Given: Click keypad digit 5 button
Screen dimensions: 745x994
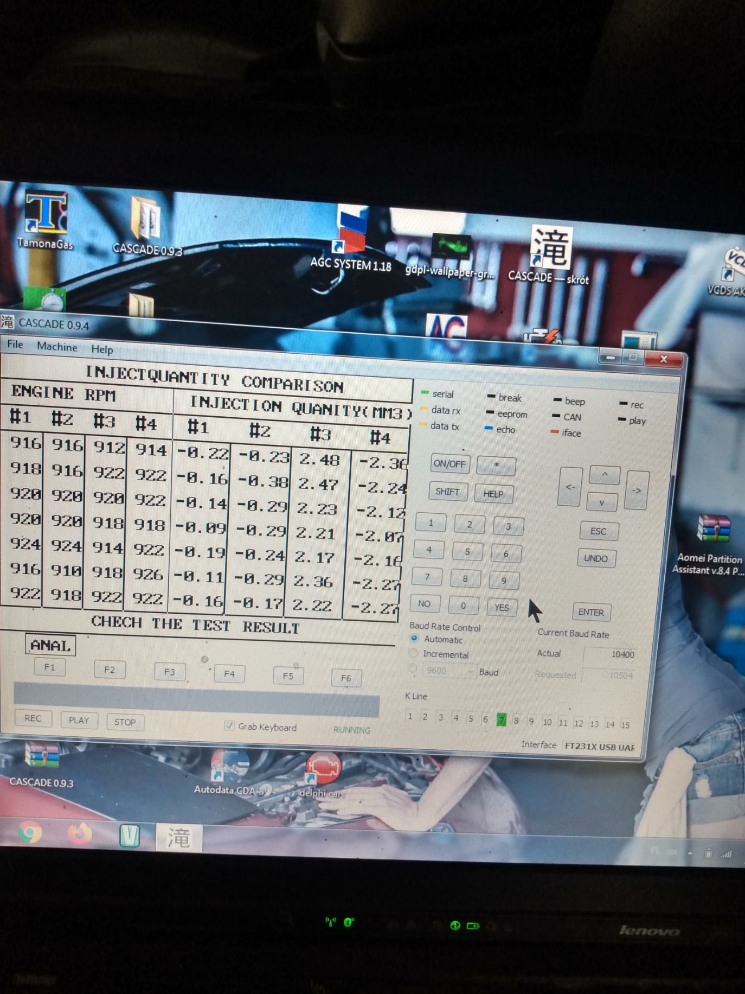Looking at the screenshot, I should tap(467, 551).
